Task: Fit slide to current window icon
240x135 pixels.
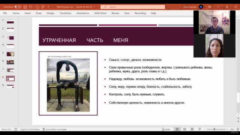Action: (238, 129)
